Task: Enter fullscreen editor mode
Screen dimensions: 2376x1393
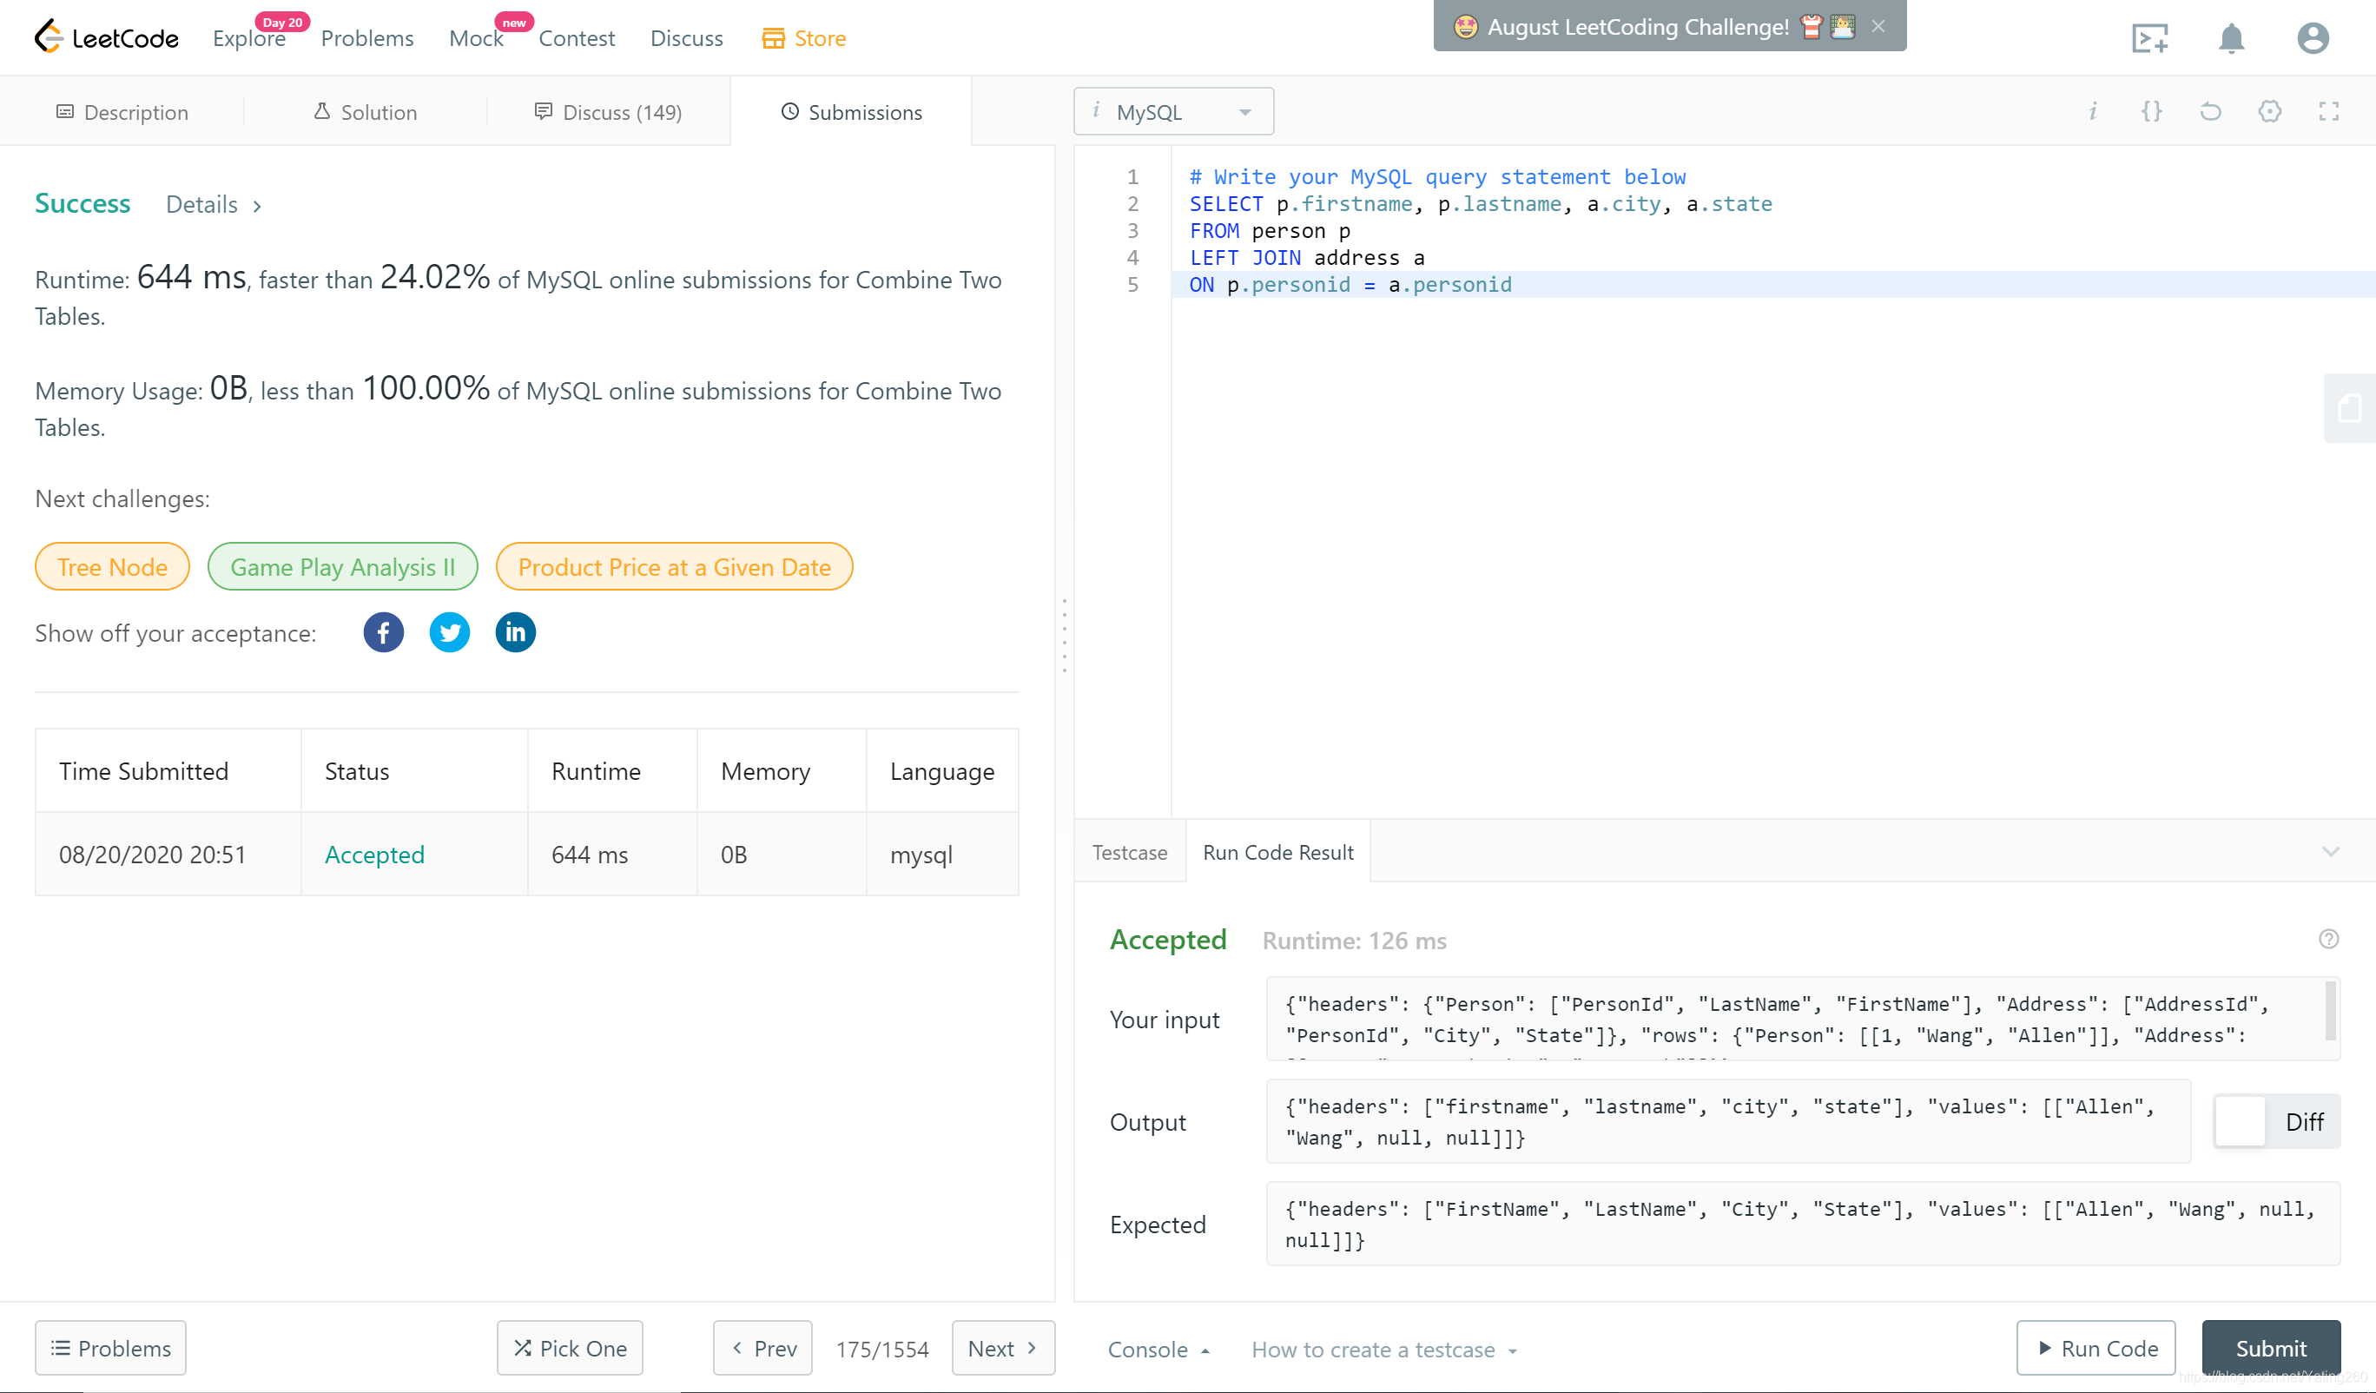Action: [x=2328, y=111]
